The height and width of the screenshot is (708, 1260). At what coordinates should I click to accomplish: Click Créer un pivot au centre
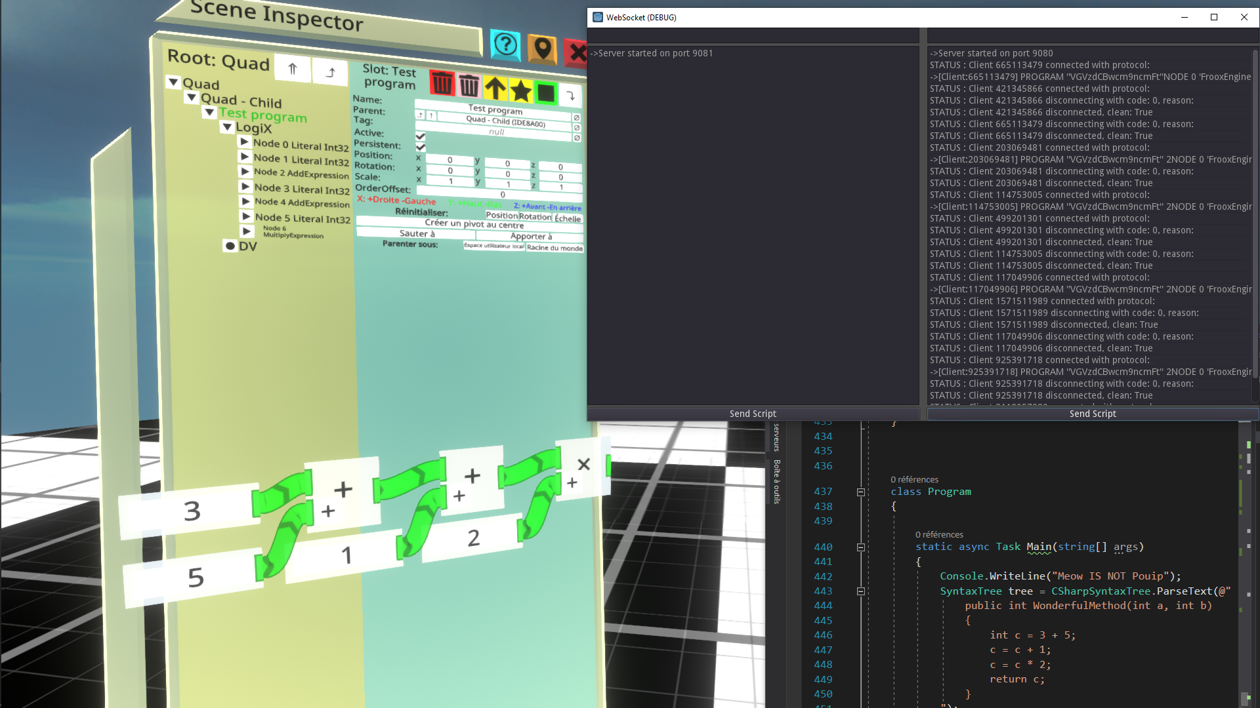(474, 224)
